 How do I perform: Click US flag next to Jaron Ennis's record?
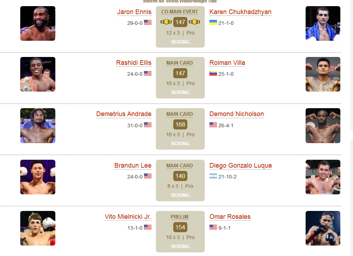148,23
